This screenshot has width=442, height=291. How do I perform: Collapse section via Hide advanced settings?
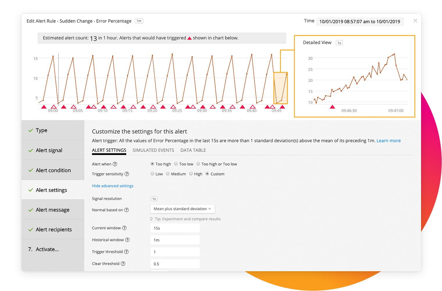(113, 186)
